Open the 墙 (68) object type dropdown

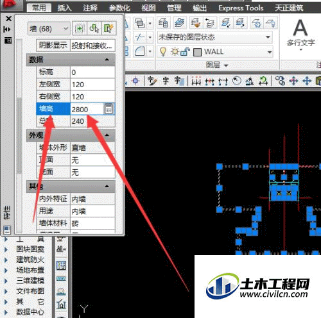[49, 28]
